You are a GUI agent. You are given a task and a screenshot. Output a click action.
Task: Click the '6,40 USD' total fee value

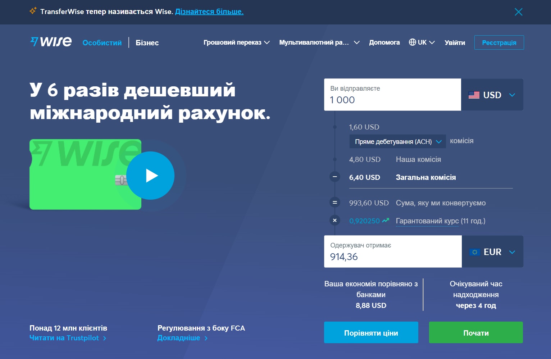click(x=364, y=177)
